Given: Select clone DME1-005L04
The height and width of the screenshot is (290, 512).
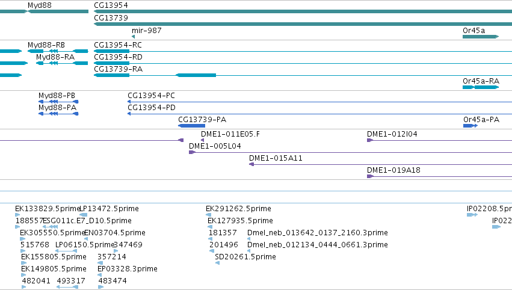Looking at the screenshot, I should [x=215, y=146].
